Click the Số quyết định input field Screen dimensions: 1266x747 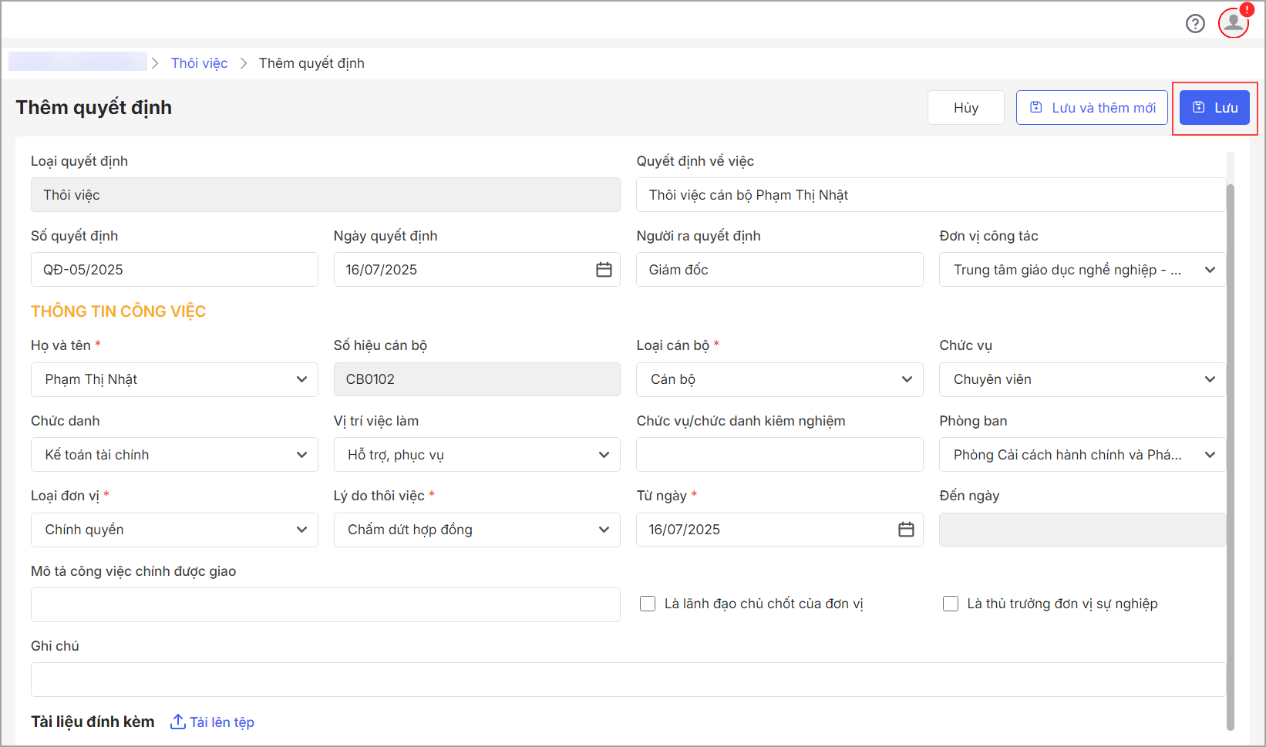pos(174,270)
